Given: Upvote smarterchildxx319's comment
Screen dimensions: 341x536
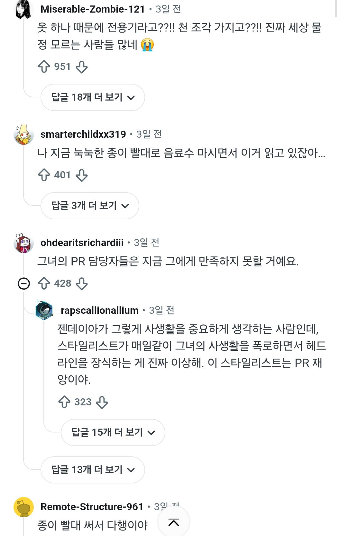Looking at the screenshot, I should pos(44,175).
